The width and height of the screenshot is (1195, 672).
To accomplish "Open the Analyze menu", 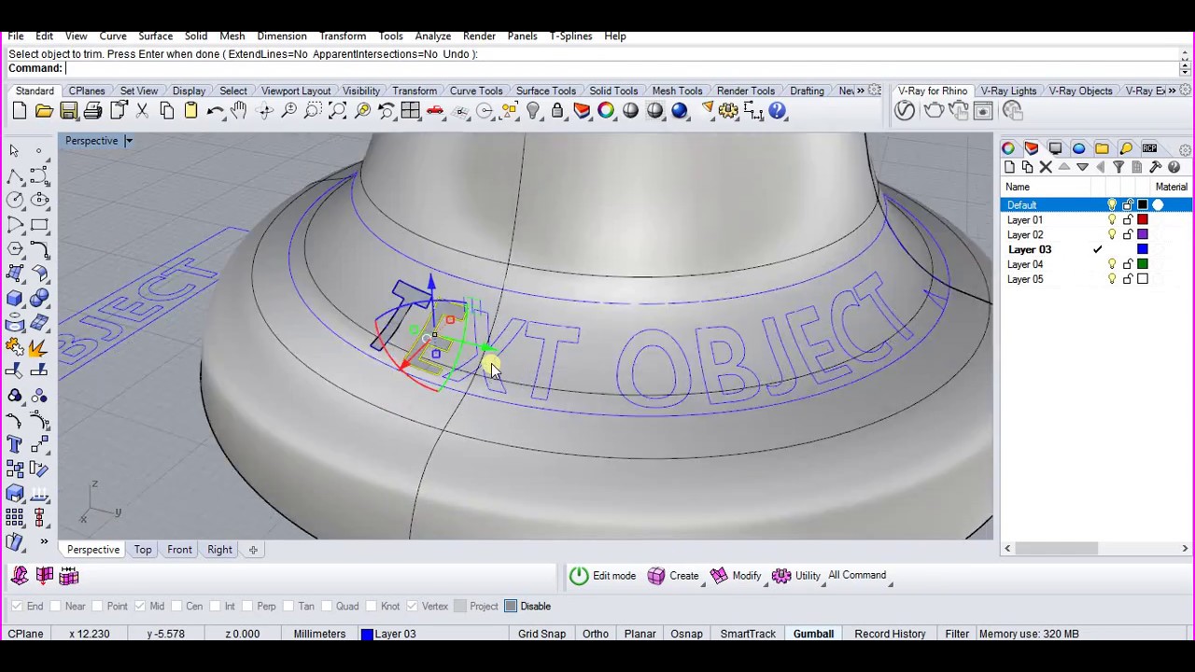I will 433,35.
